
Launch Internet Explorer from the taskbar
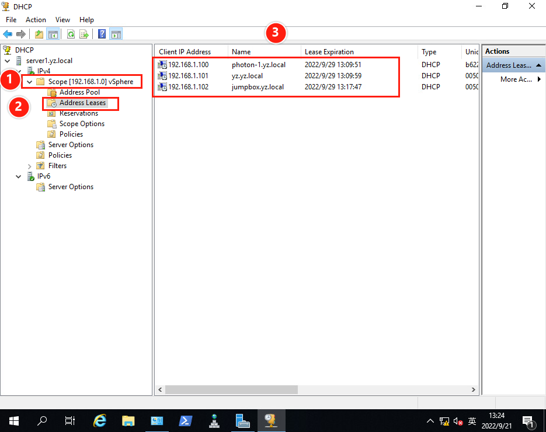point(100,420)
